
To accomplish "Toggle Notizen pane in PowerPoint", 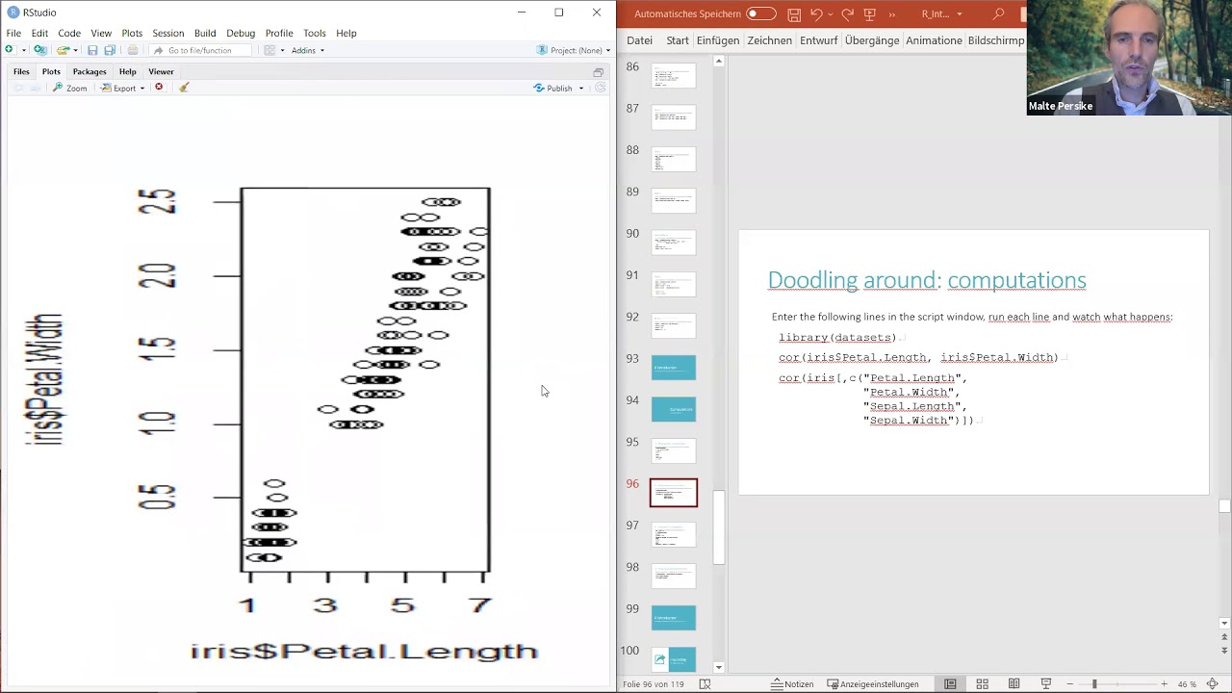I will click(x=792, y=684).
